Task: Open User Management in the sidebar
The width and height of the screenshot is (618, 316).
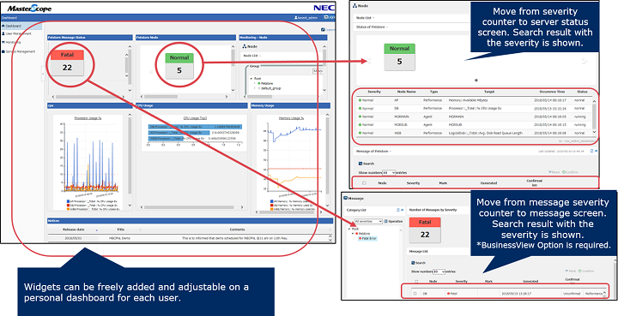Action: (x=15, y=34)
